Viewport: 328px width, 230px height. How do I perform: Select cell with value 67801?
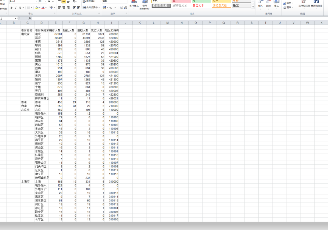55,34
